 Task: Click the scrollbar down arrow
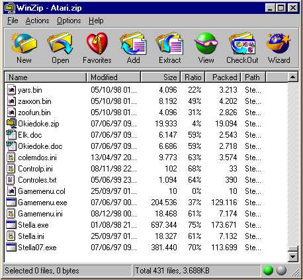[x=292, y=256]
